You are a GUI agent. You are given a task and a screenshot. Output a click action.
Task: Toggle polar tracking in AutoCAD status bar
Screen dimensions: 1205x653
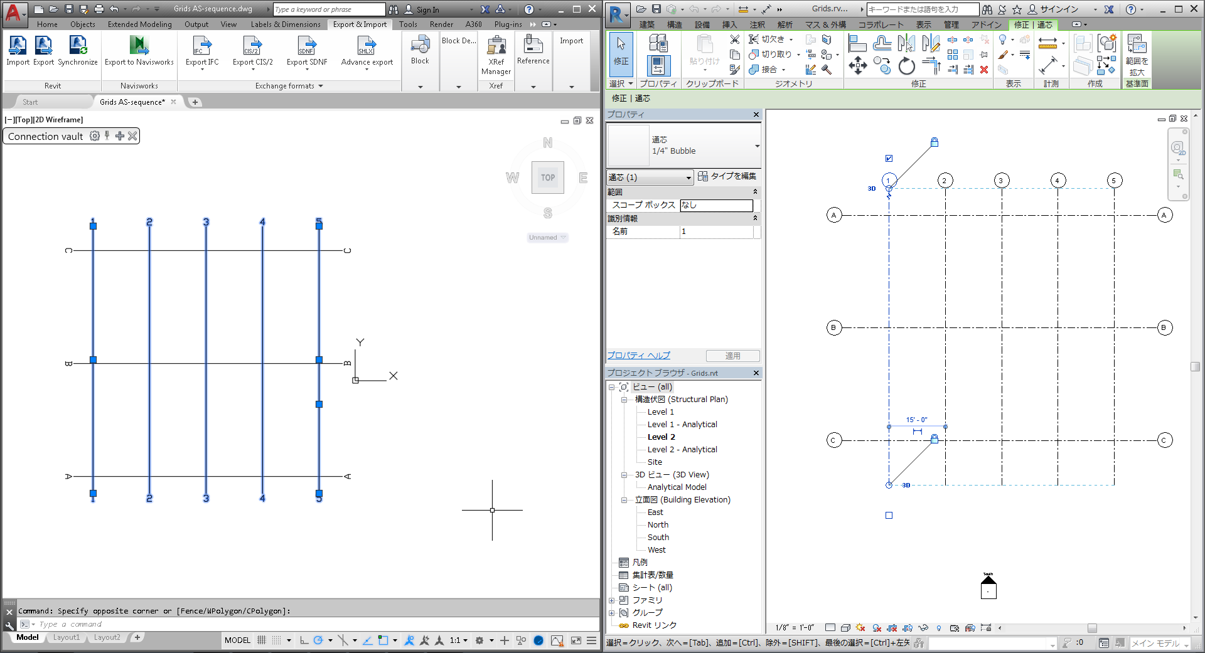click(318, 640)
